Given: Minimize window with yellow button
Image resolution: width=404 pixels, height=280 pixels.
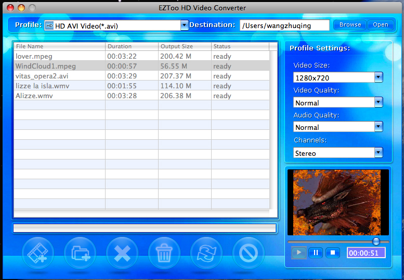Looking at the screenshot, I should [21, 8].
